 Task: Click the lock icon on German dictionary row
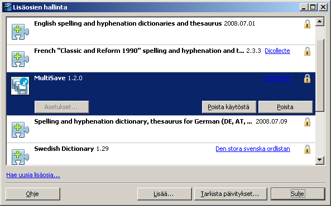click(307, 122)
